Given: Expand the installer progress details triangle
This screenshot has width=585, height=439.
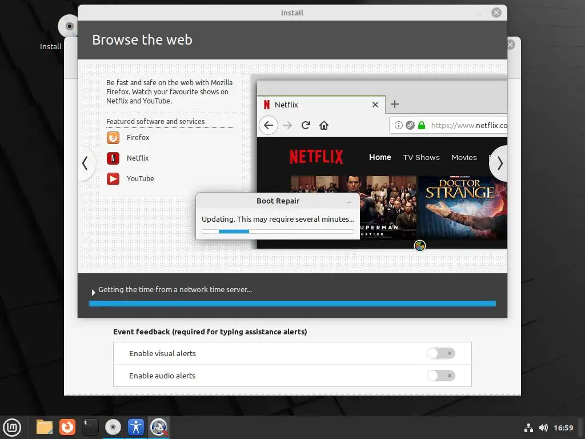Looking at the screenshot, I should [x=93, y=292].
